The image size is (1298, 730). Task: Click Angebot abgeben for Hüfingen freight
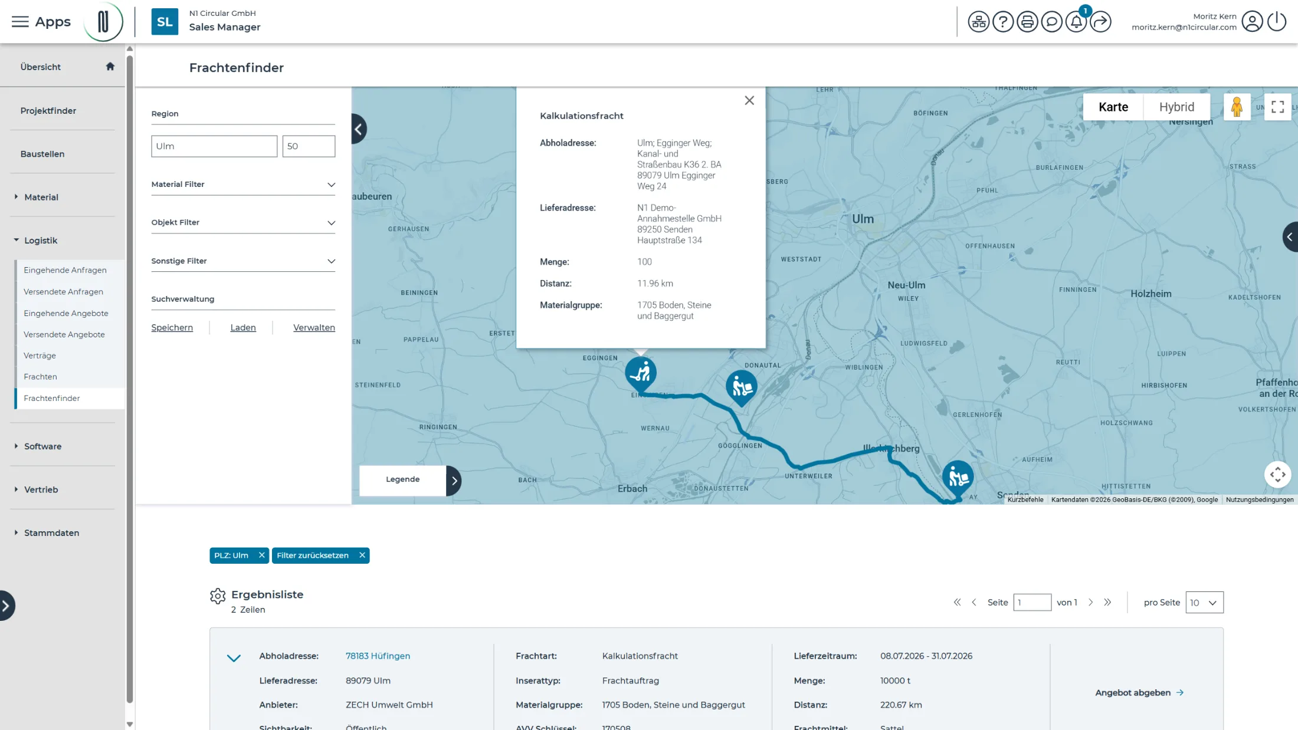tap(1139, 693)
